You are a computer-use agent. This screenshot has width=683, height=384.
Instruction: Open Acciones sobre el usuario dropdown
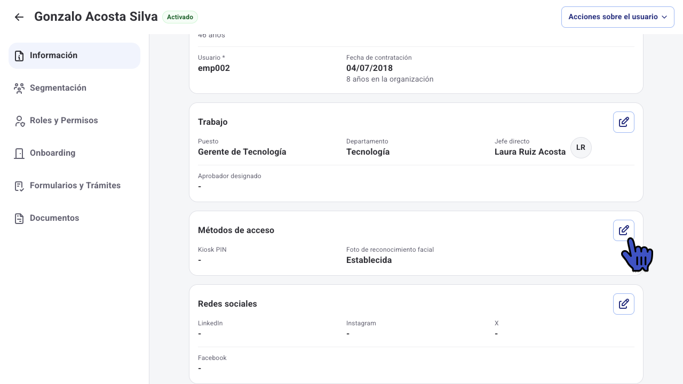pyautogui.click(x=618, y=17)
